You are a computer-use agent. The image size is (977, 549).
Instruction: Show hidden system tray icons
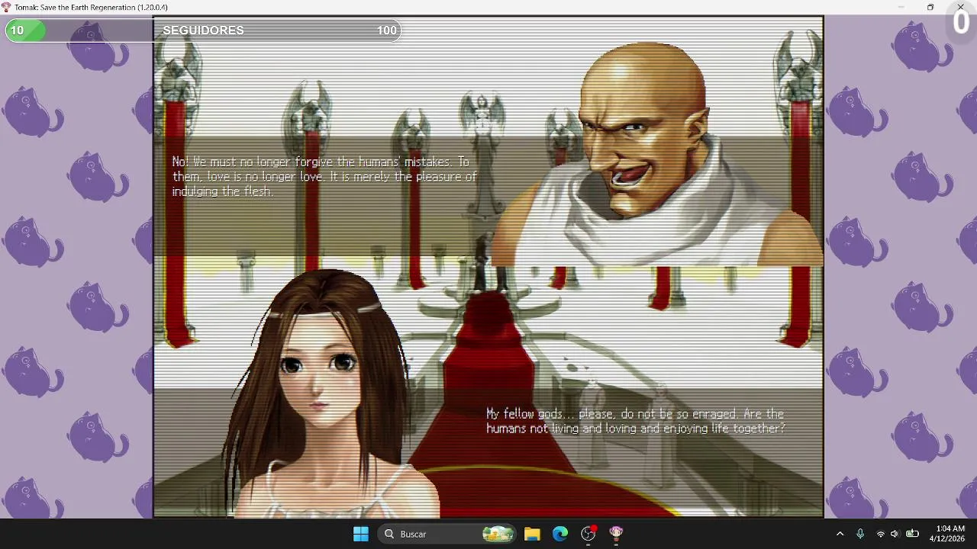[x=840, y=534]
